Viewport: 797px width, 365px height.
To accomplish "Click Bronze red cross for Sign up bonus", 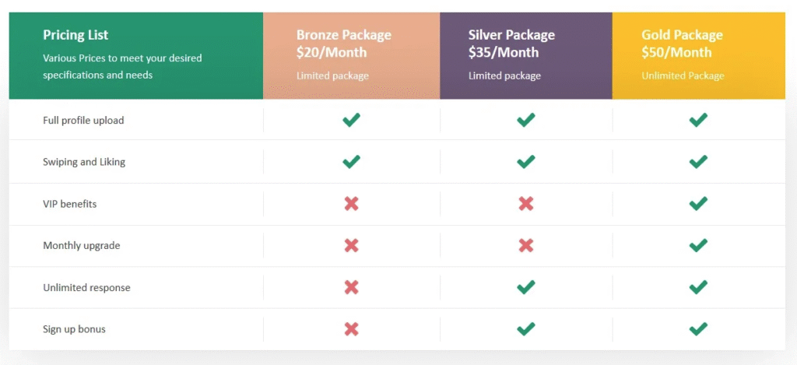I will [x=351, y=328].
